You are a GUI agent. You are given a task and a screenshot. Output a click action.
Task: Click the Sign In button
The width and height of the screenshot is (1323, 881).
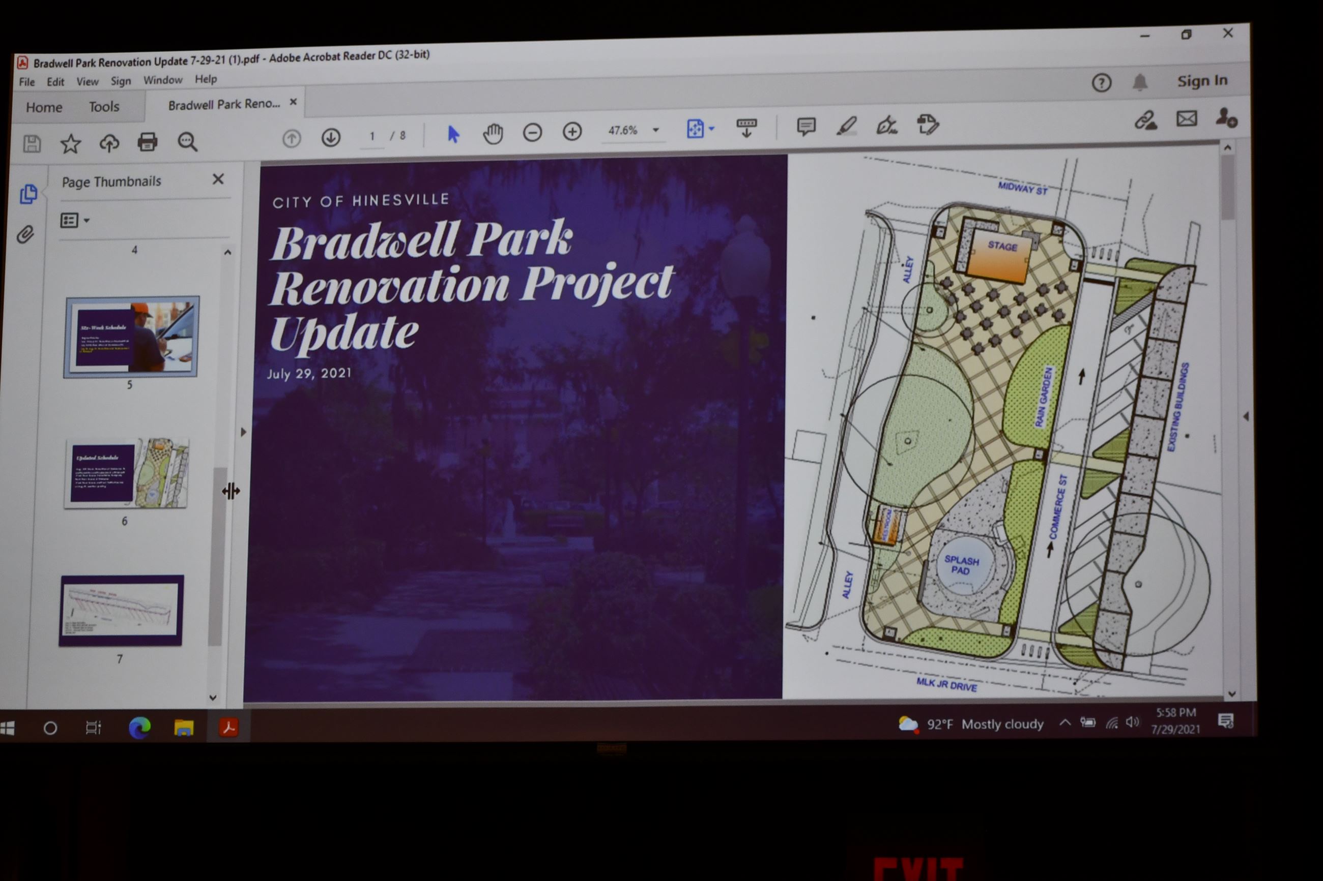[1202, 81]
